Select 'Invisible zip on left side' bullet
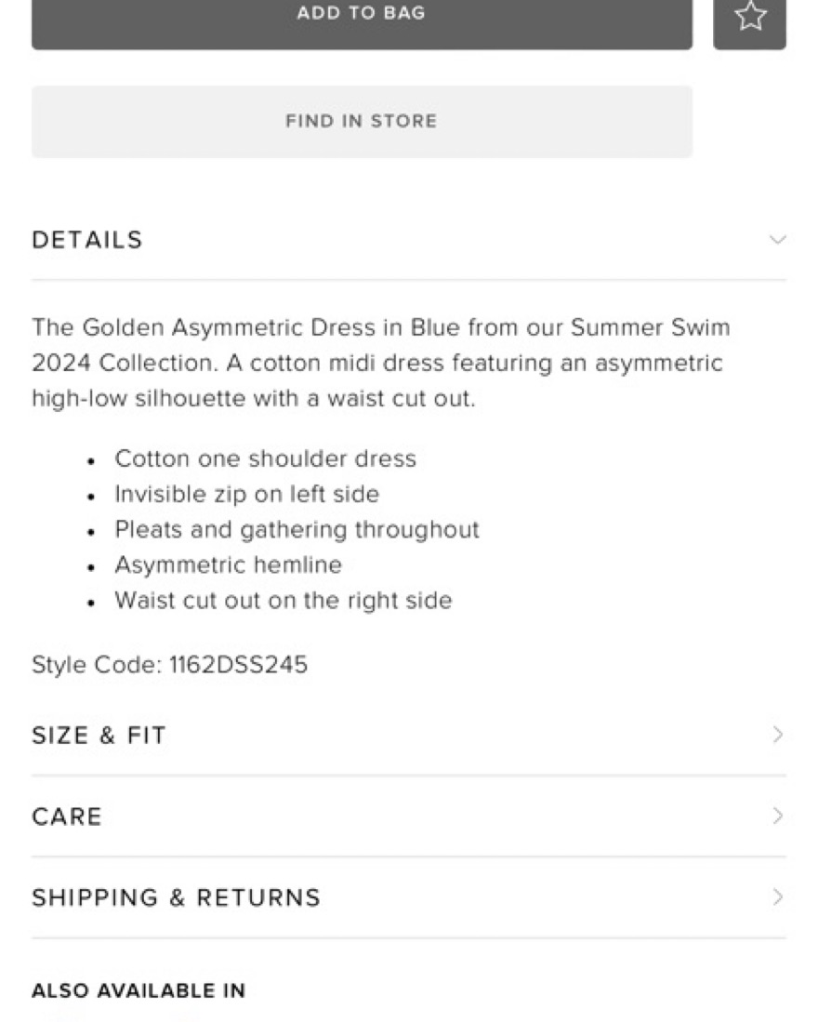 tap(246, 494)
